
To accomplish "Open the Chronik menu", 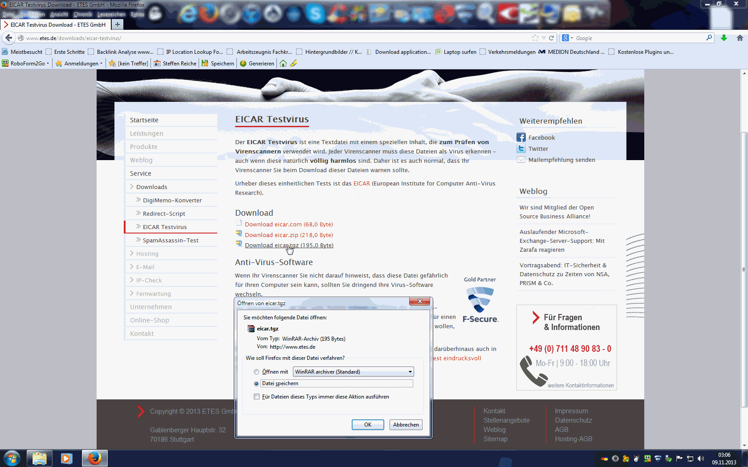I will [x=82, y=15].
